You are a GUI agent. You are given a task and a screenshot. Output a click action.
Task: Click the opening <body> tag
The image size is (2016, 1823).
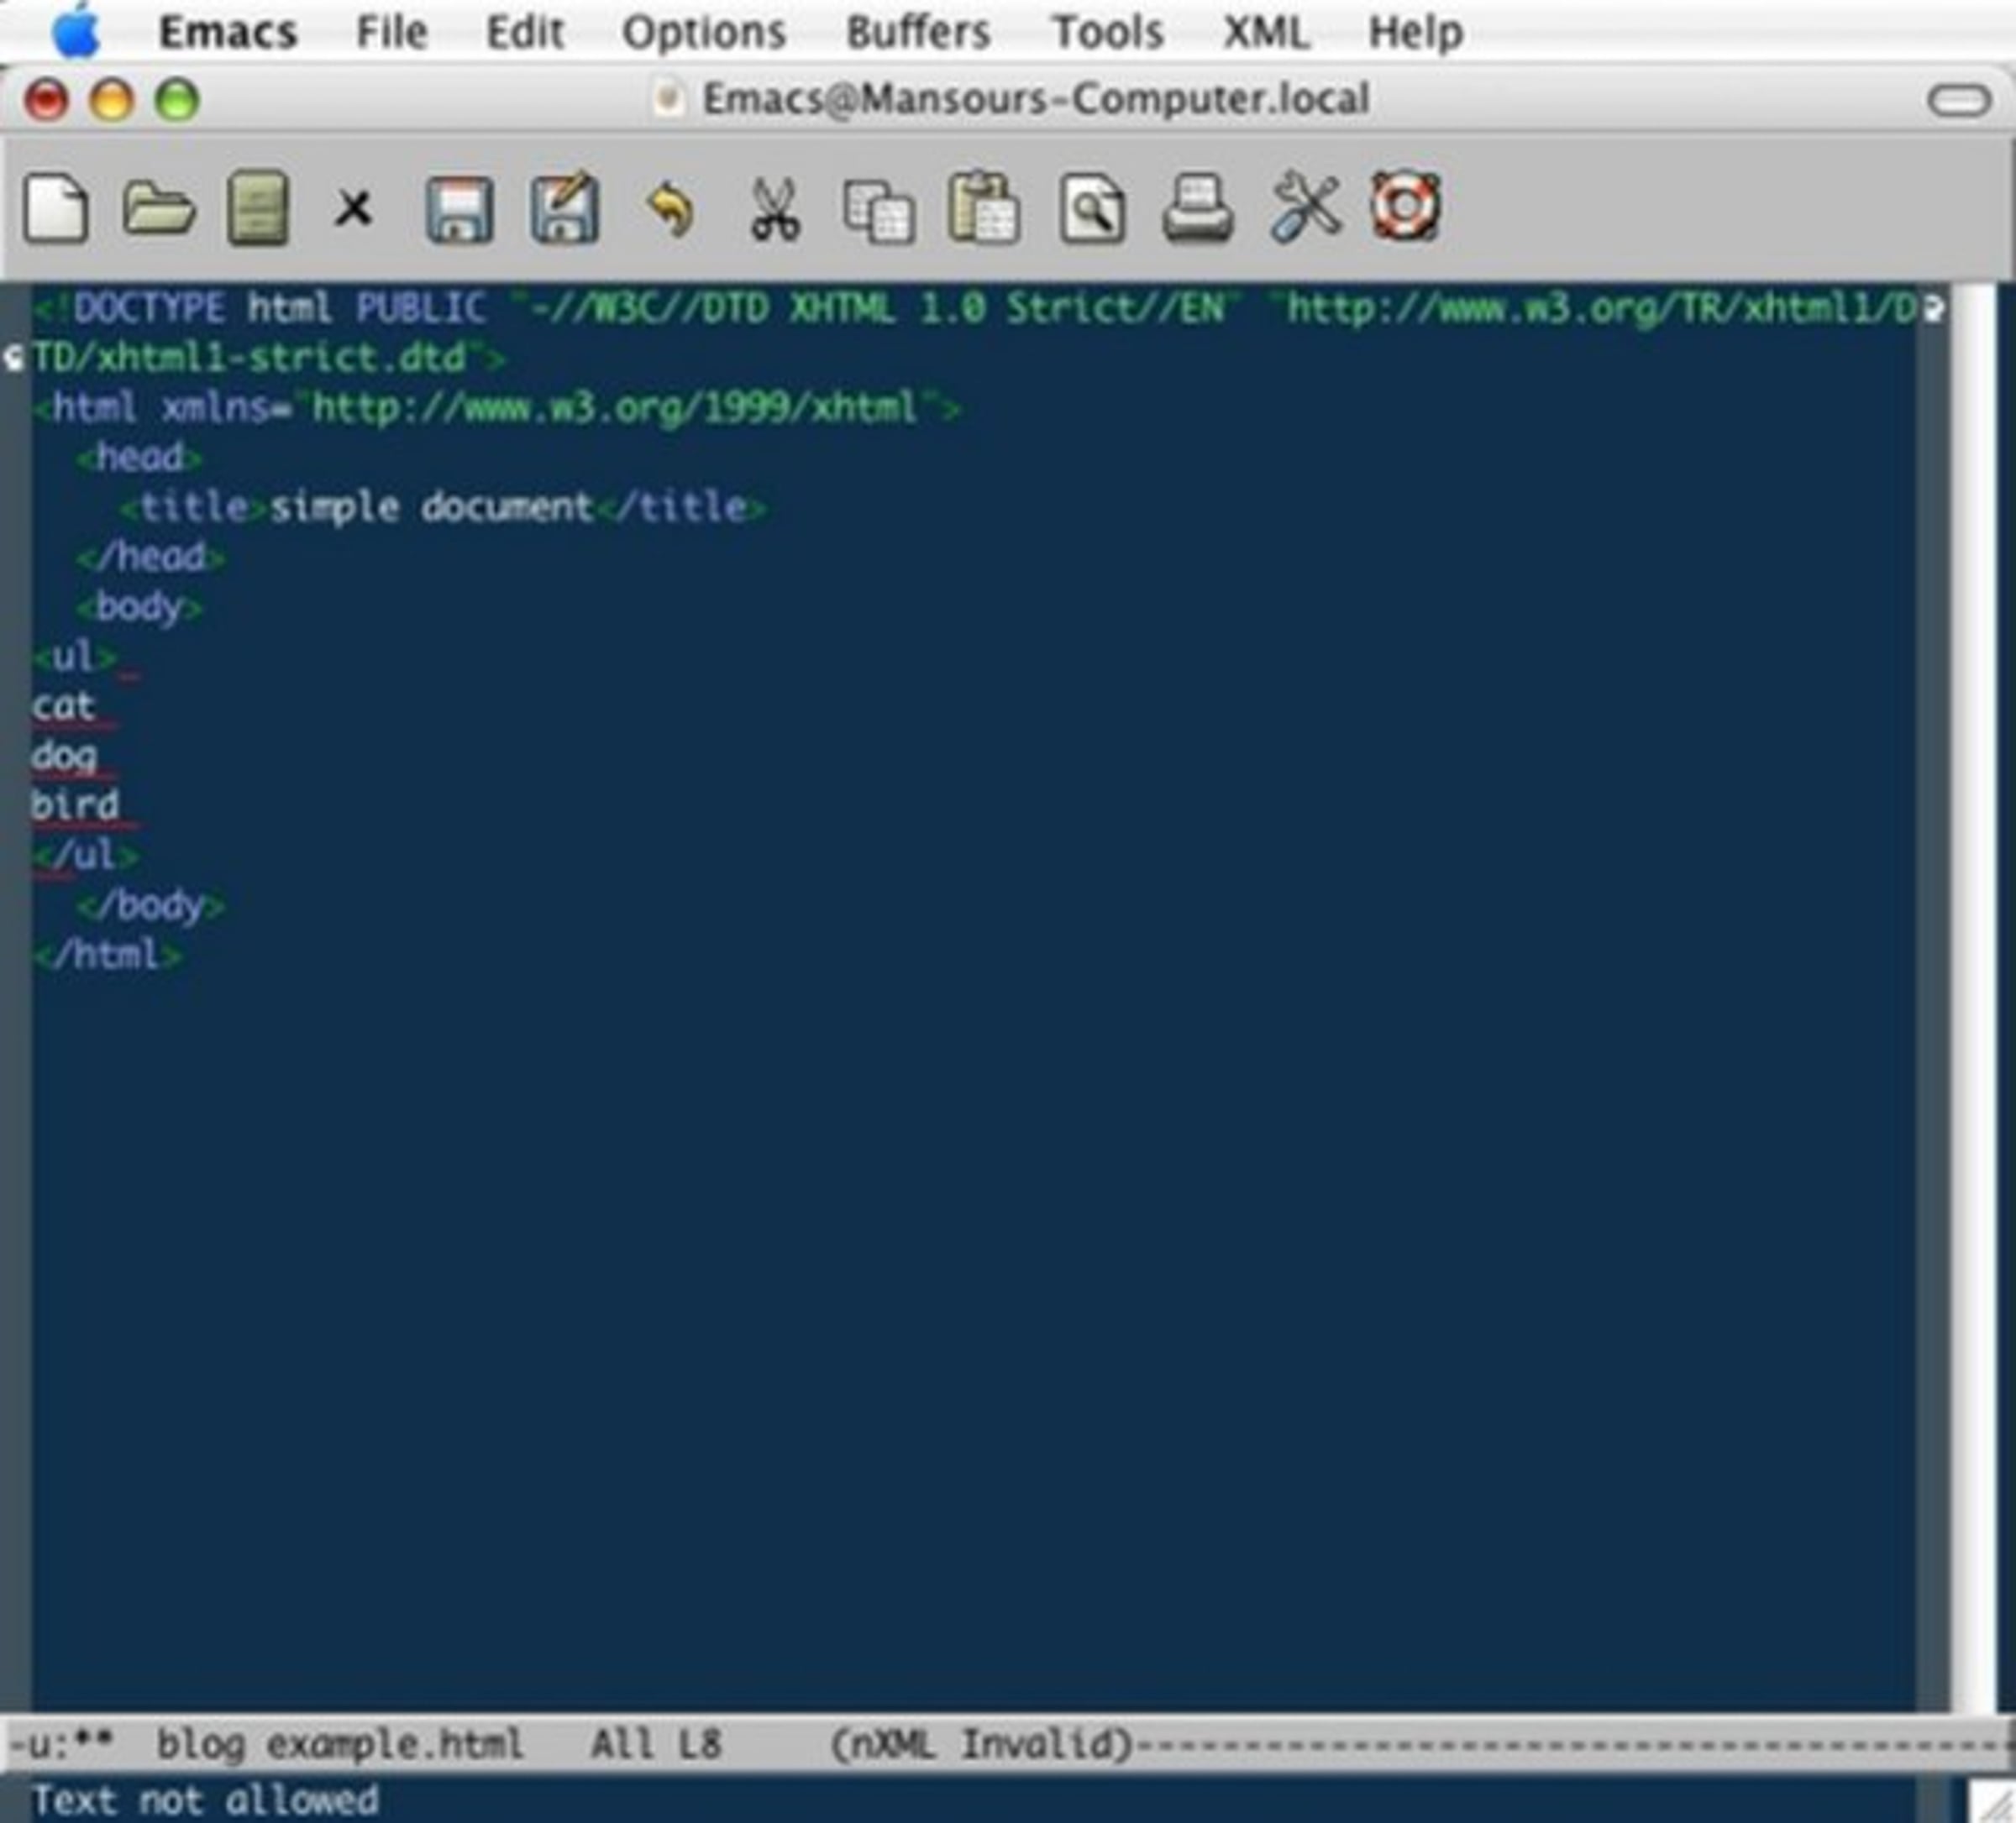tap(139, 606)
